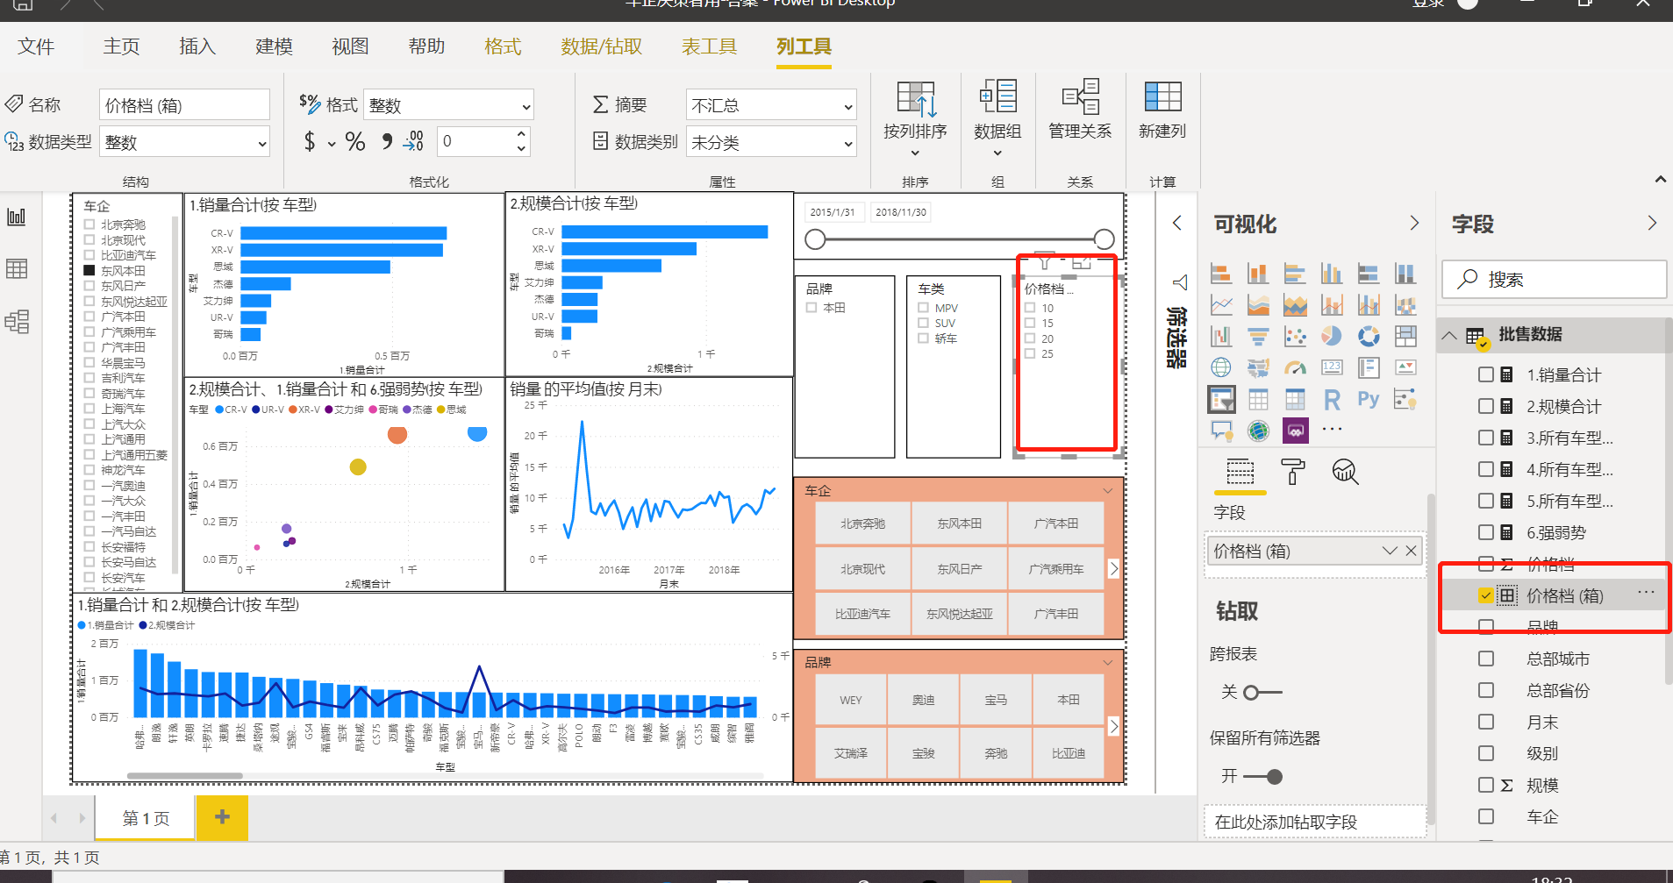Check the 2.规模合计 field checkbox

[1486, 406]
